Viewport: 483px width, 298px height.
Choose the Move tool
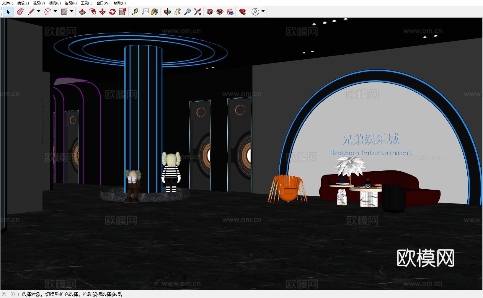tap(102, 12)
